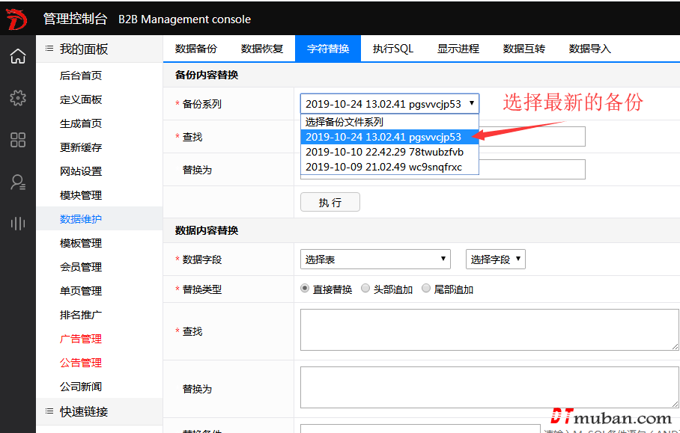Open the home icon in left rail
The width and height of the screenshot is (680, 433).
pyautogui.click(x=17, y=56)
